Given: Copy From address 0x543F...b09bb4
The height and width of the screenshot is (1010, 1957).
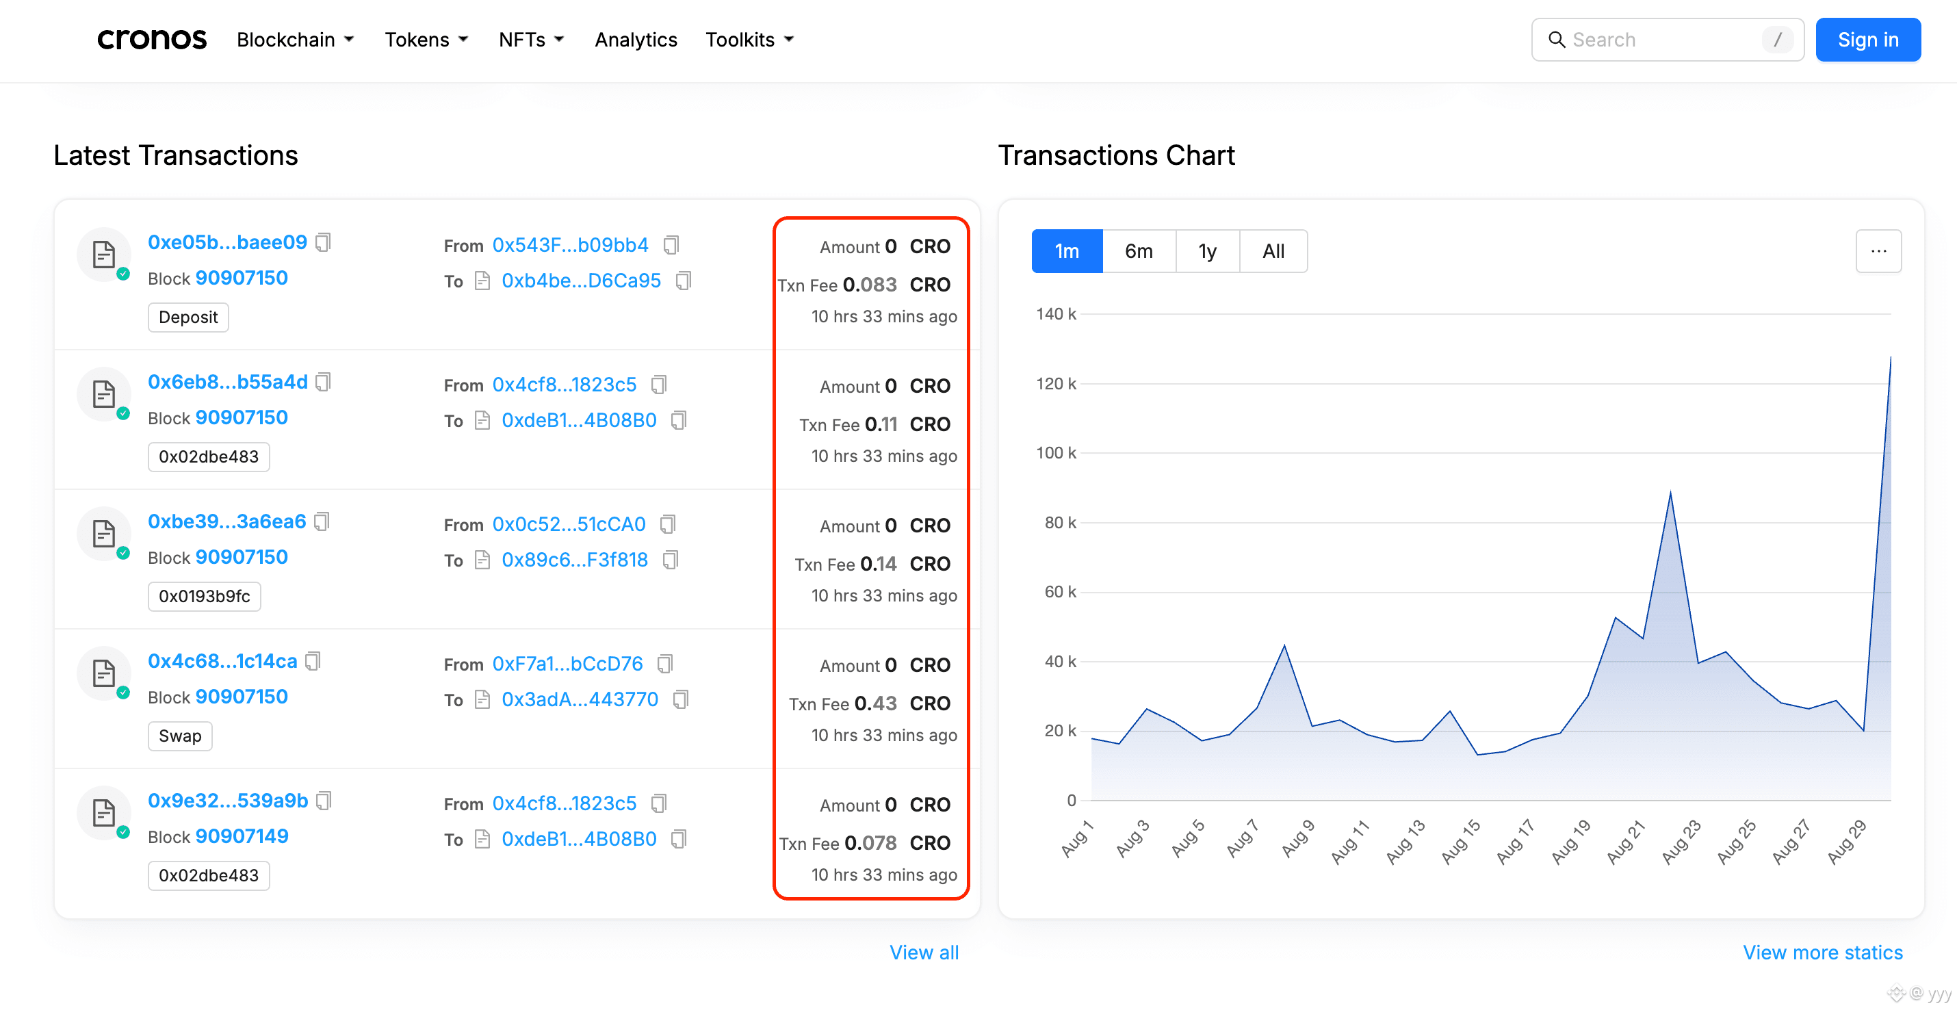Looking at the screenshot, I should tap(670, 246).
